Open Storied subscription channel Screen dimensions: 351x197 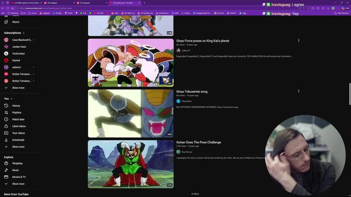pos(16,60)
